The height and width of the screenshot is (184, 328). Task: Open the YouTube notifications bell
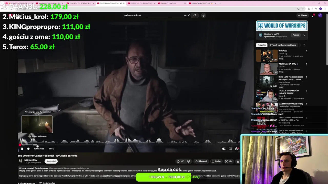(313, 15)
